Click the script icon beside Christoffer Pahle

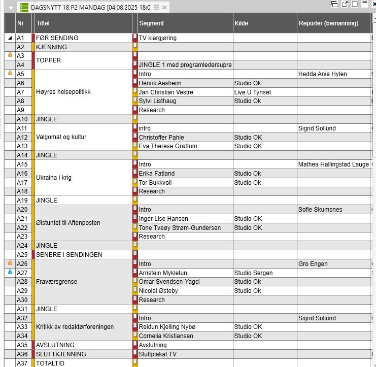135,136
